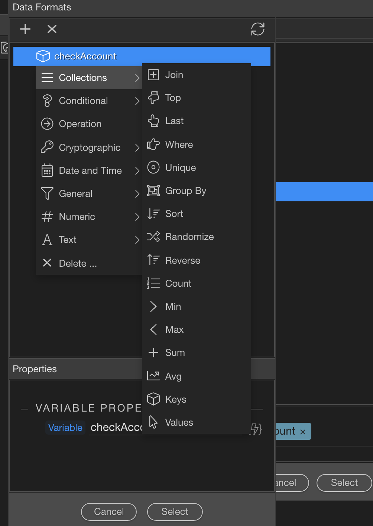Screen dimensions: 373x526
Task: Click the plus add-format icon
Action: (x=25, y=29)
